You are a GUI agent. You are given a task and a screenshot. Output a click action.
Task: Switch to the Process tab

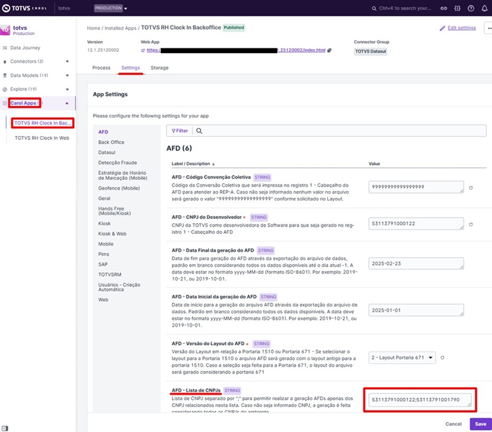pyautogui.click(x=101, y=68)
